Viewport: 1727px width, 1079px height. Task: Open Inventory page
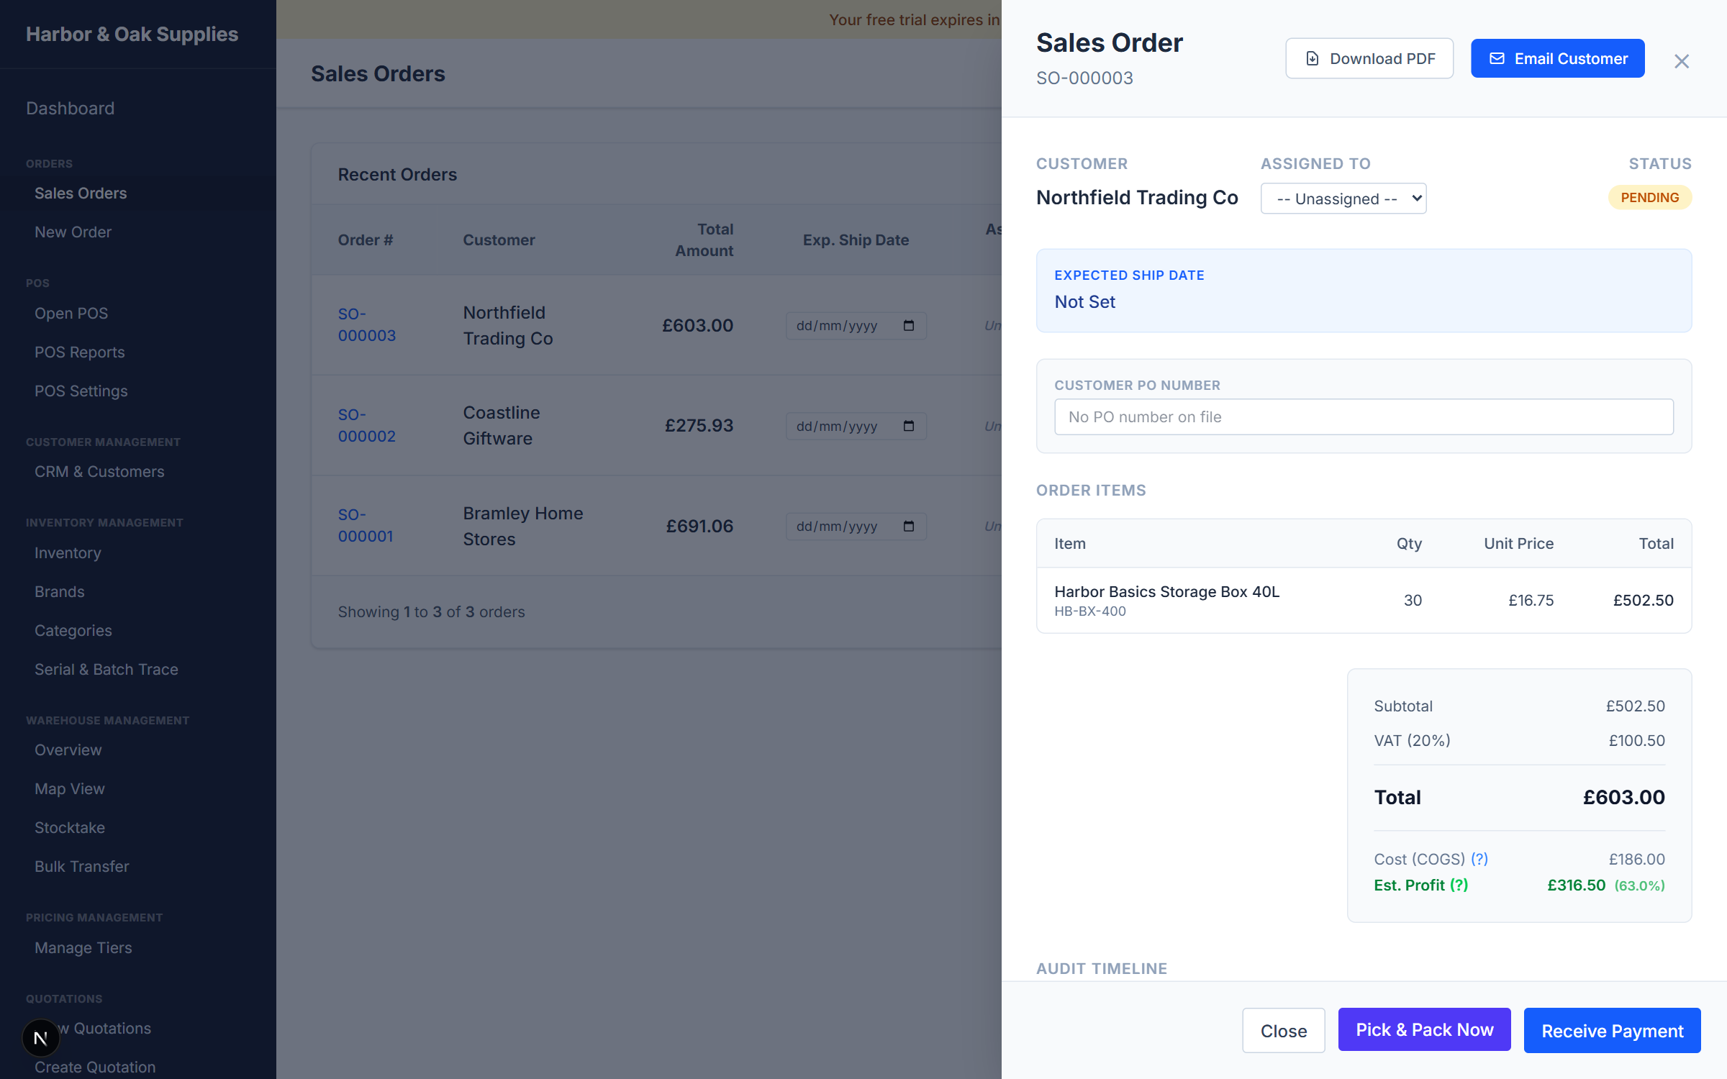[x=68, y=552]
